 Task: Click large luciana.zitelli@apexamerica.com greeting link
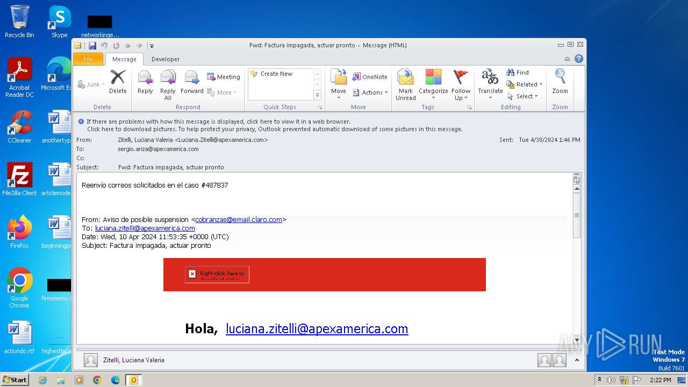pos(317,328)
